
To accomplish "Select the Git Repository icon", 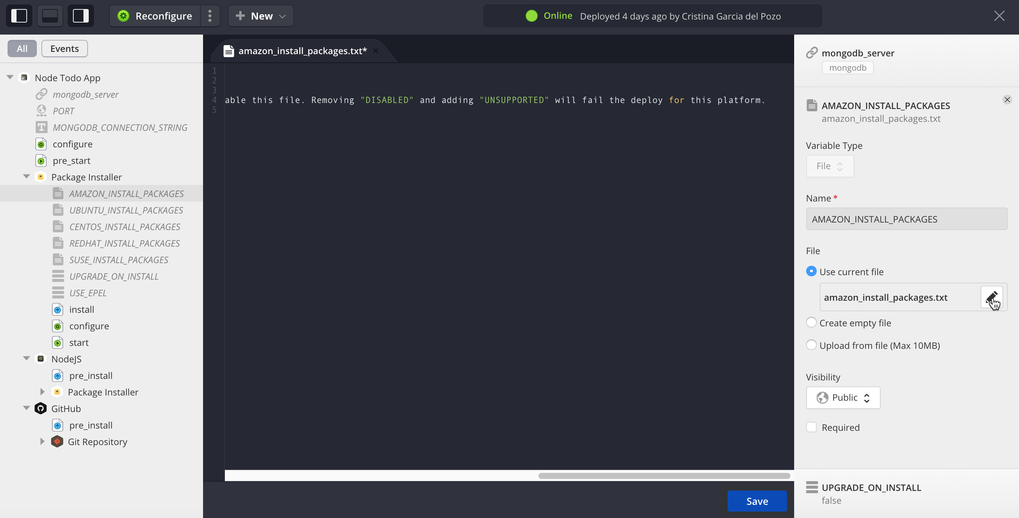I will point(58,442).
